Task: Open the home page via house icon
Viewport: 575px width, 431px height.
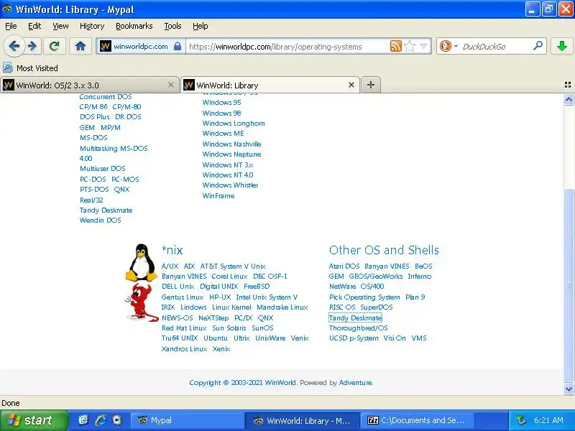Action: 80,46
